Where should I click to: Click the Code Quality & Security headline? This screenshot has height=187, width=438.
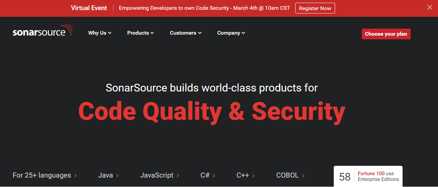[x=212, y=111]
